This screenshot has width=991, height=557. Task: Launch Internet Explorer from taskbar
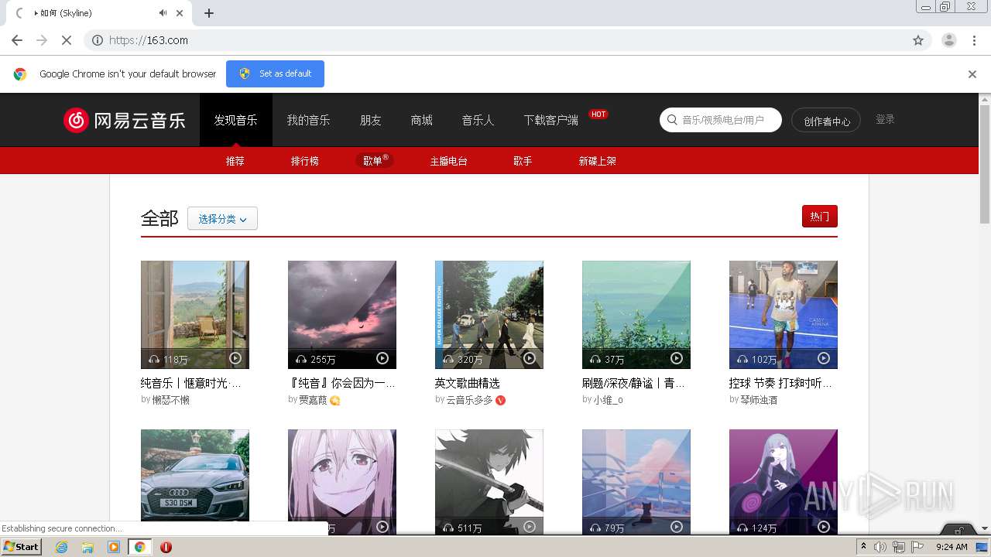[62, 547]
